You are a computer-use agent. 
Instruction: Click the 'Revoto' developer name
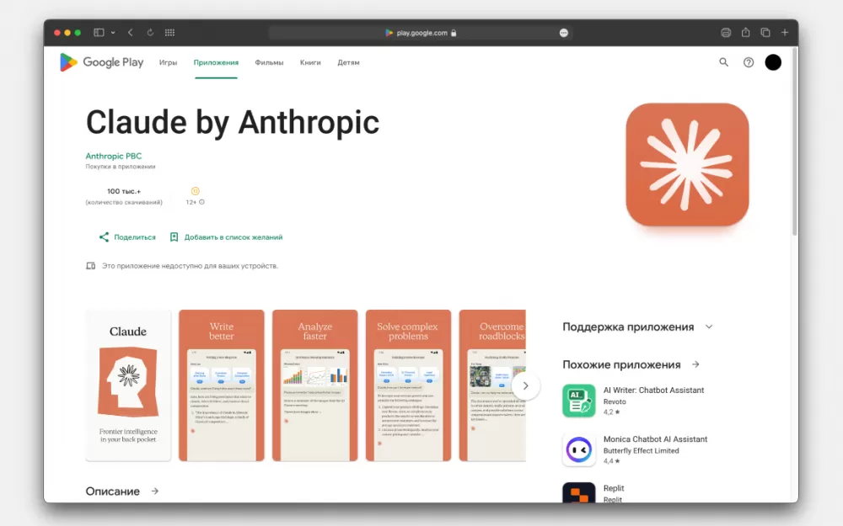(615, 401)
